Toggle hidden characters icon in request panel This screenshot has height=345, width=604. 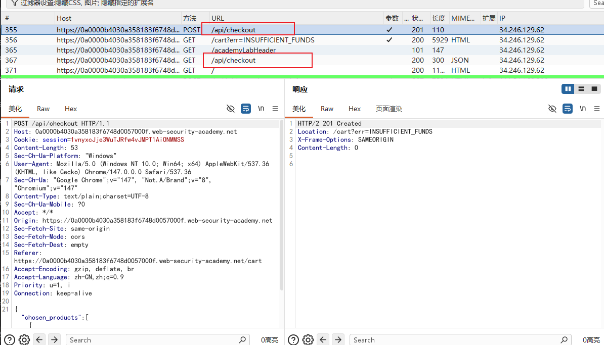coord(230,109)
